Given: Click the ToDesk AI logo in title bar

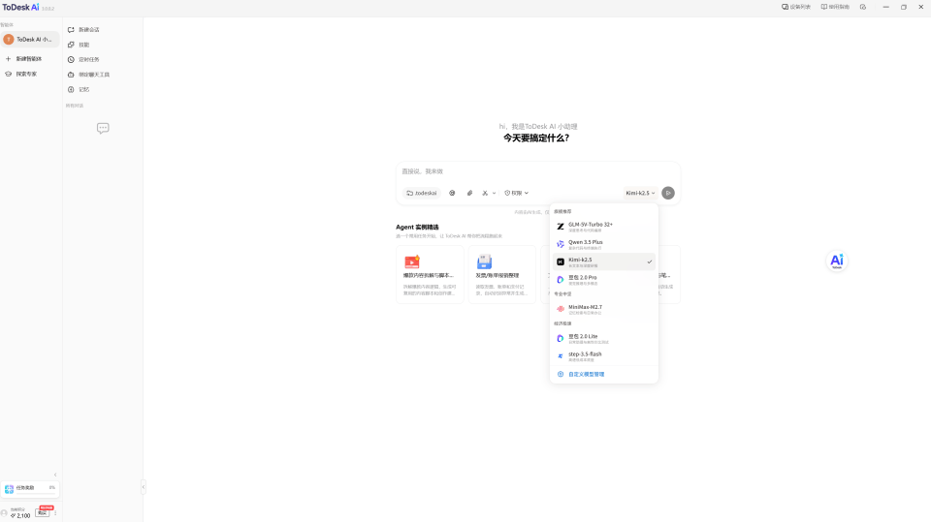Looking at the screenshot, I should coord(20,7).
